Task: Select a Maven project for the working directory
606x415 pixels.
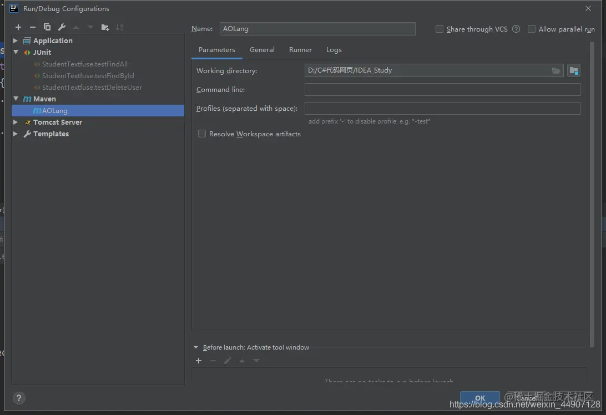Action: pos(574,71)
